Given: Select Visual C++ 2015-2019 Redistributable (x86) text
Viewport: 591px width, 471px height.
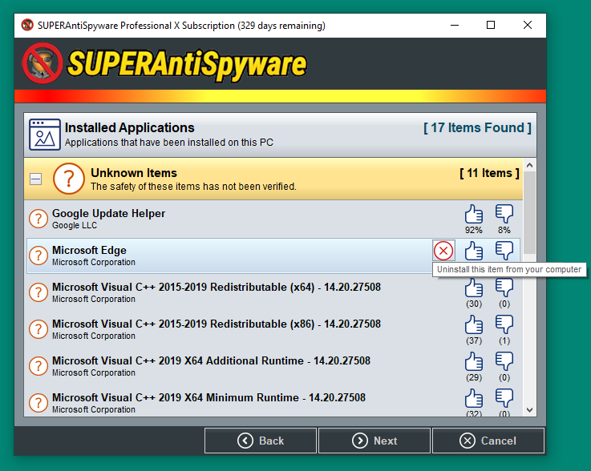Looking at the screenshot, I should (x=217, y=324).
